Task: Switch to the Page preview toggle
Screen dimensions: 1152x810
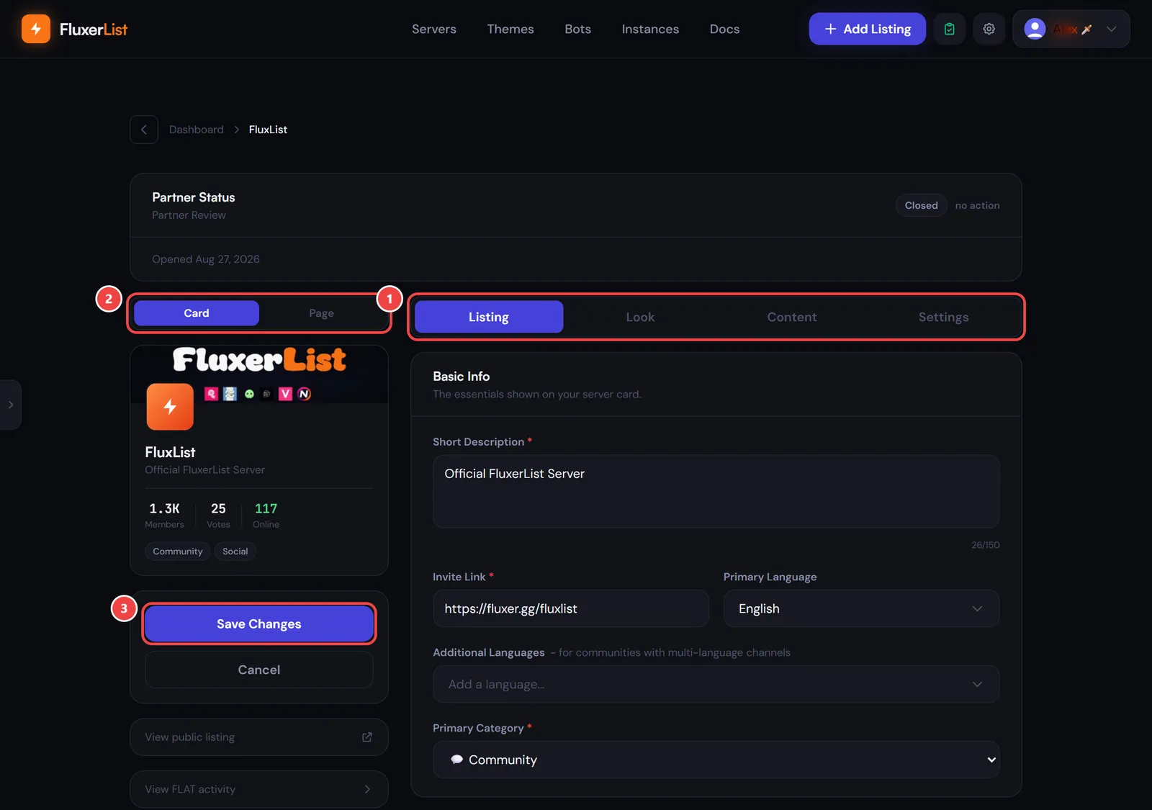Action: tap(321, 313)
